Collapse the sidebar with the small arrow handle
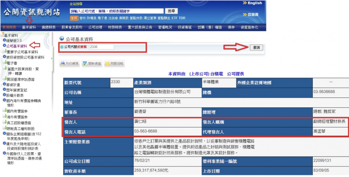349x177 pixels. point(51,59)
